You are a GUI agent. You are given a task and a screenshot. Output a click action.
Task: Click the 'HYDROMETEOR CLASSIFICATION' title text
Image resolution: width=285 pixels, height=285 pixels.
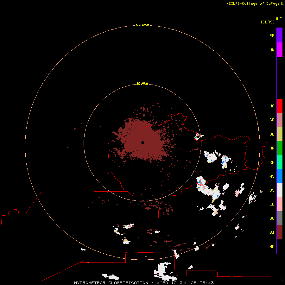pyautogui.click(x=111, y=283)
